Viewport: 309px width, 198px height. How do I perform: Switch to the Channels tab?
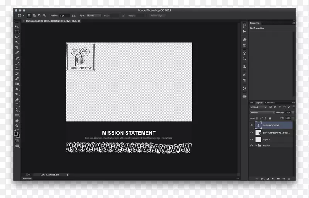click(x=270, y=103)
